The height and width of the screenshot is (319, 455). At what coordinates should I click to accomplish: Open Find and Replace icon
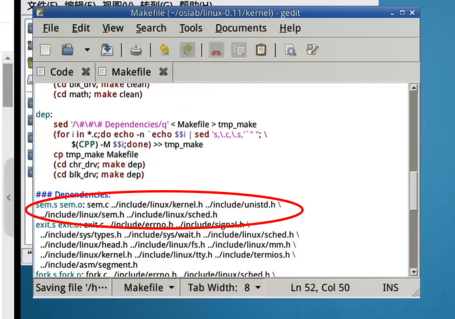312,50
